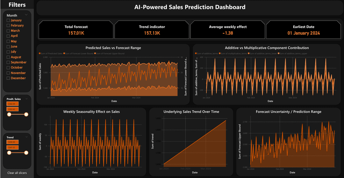Tick the June month checkbox

[8, 47]
